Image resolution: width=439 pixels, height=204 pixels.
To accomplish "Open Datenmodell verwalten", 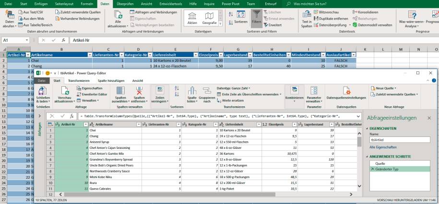I will click(372, 25).
